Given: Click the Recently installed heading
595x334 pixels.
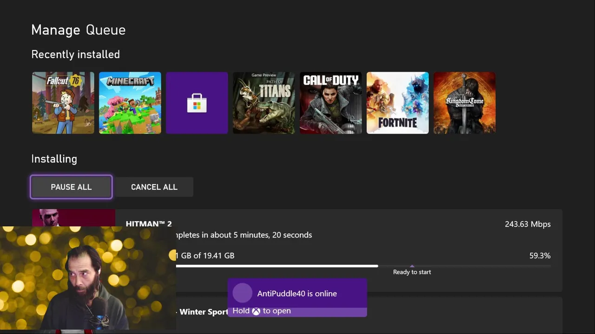Looking at the screenshot, I should (76, 55).
